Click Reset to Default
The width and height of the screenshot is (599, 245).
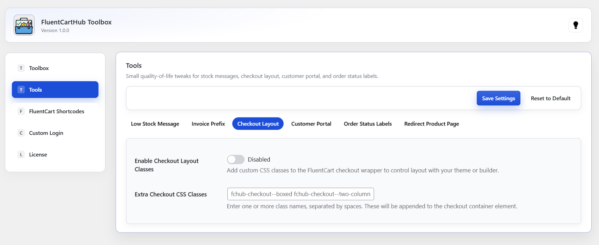click(x=550, y=98)
